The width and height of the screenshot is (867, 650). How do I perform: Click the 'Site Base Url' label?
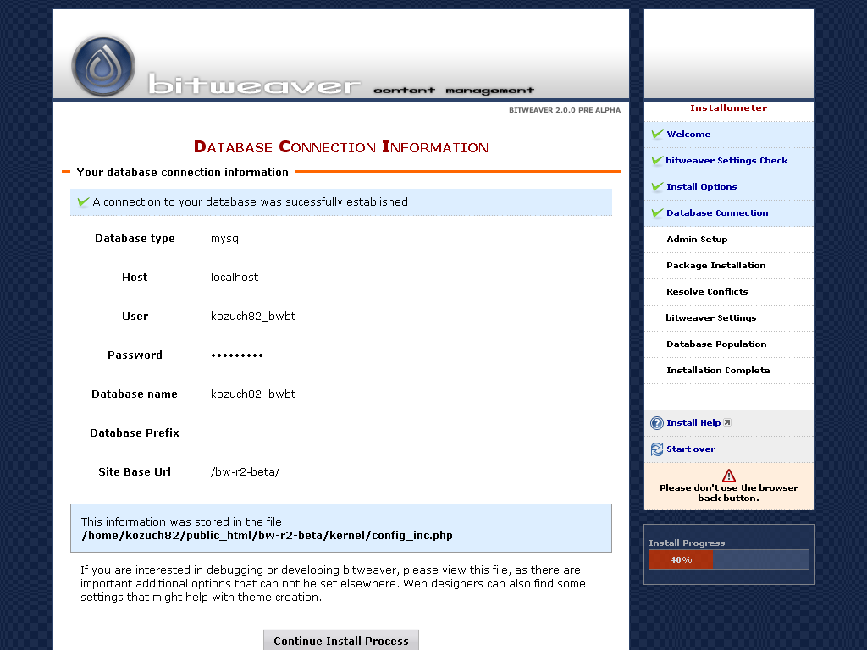click(x=135, y=472)
